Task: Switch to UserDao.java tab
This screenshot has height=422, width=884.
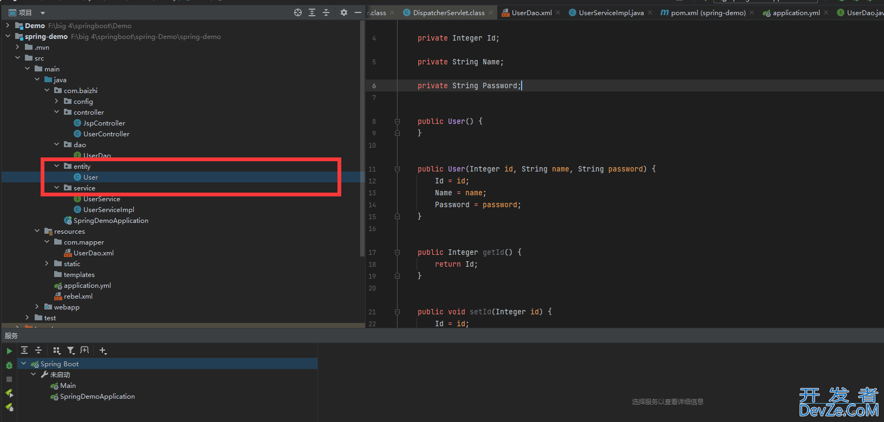Action: coord(861,12)
